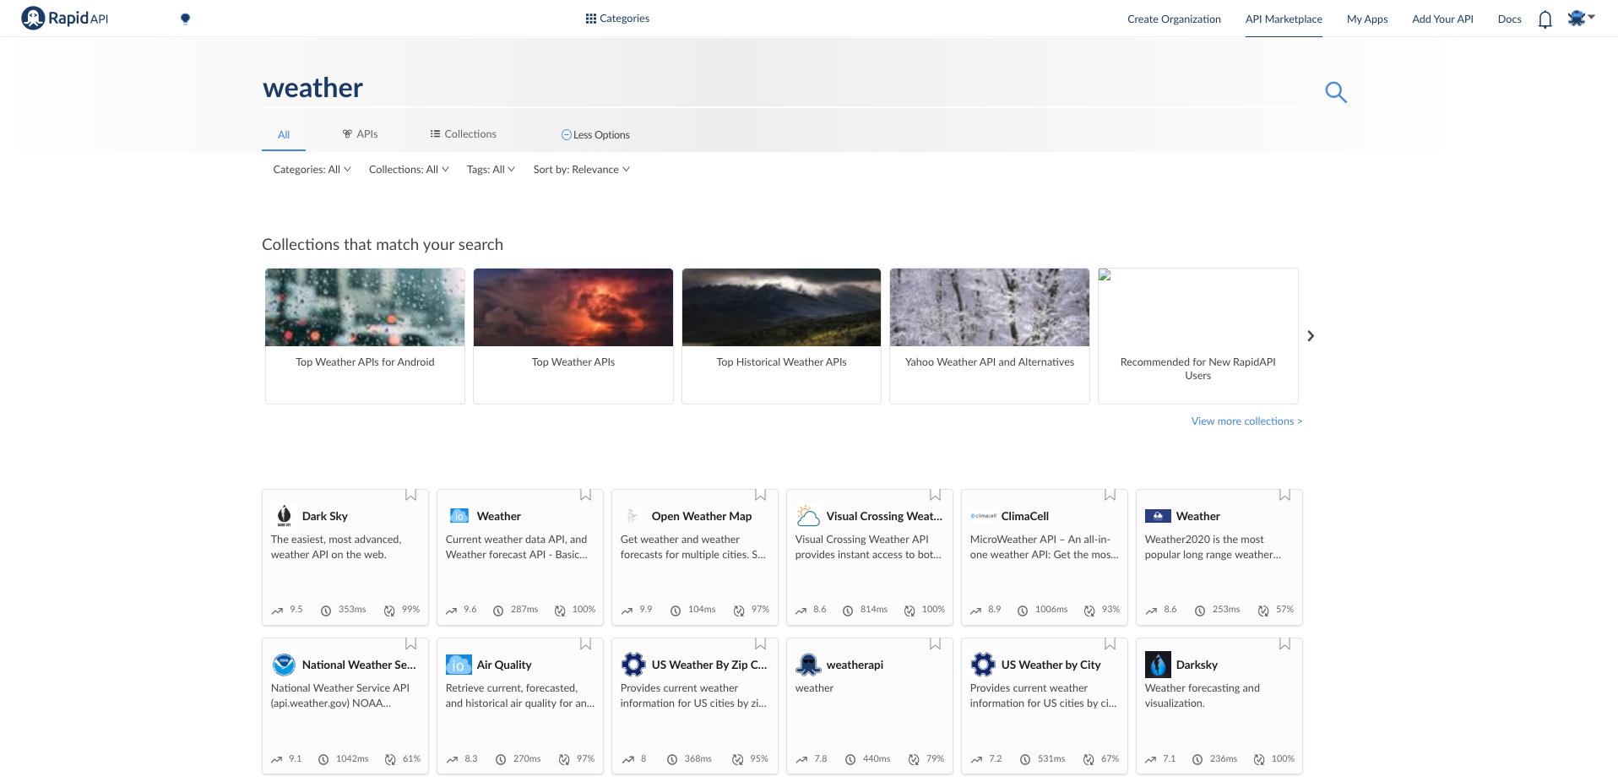Open the National Weather Service API title
This screenshot has width=1618, height=782.
pos(359,665)
